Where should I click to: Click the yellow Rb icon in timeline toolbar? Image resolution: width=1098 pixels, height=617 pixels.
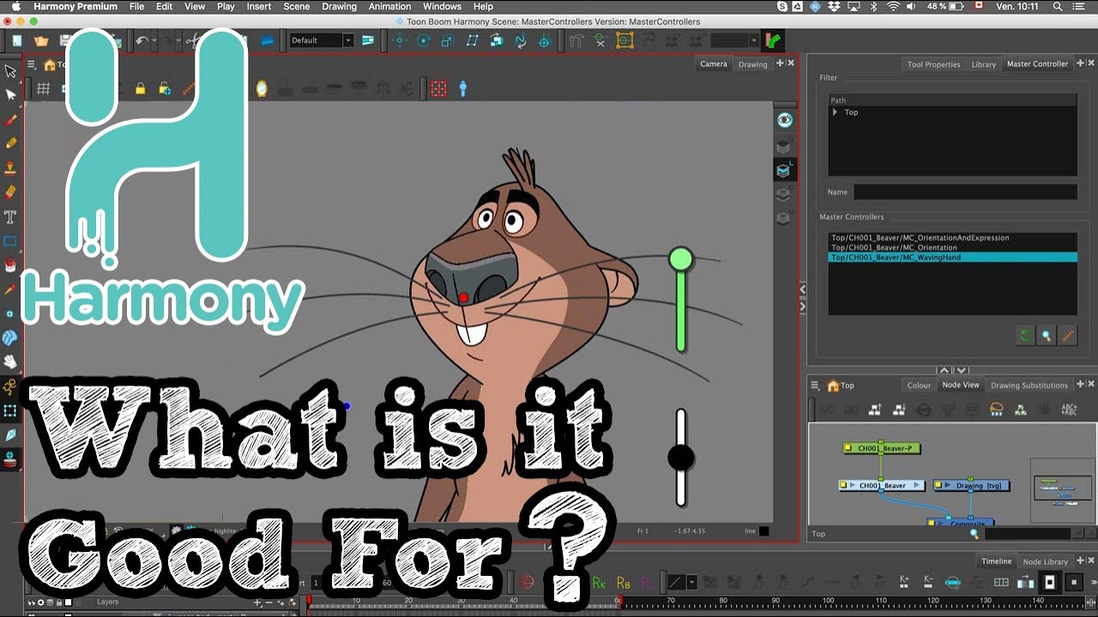624,583
